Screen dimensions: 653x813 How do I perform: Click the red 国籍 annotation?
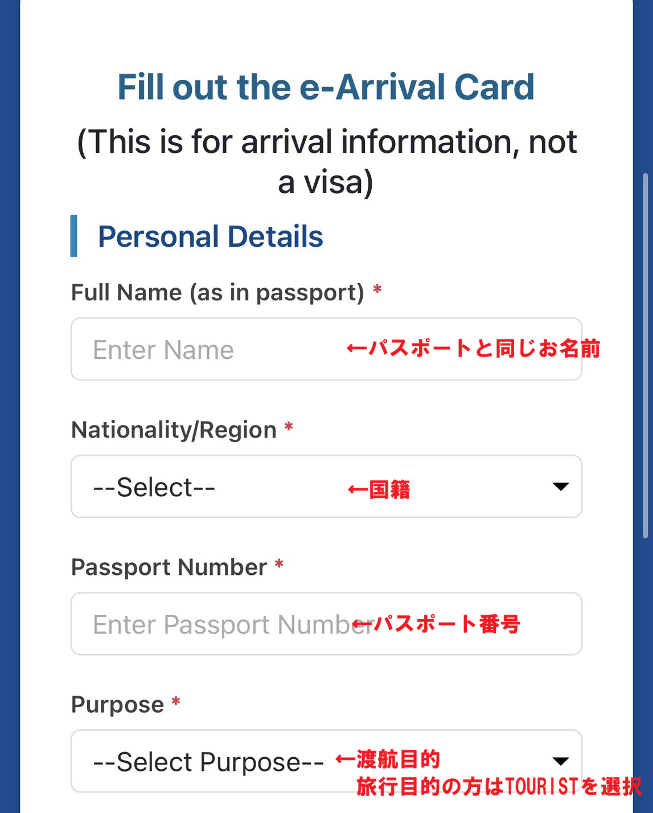(x=379, y=489)
